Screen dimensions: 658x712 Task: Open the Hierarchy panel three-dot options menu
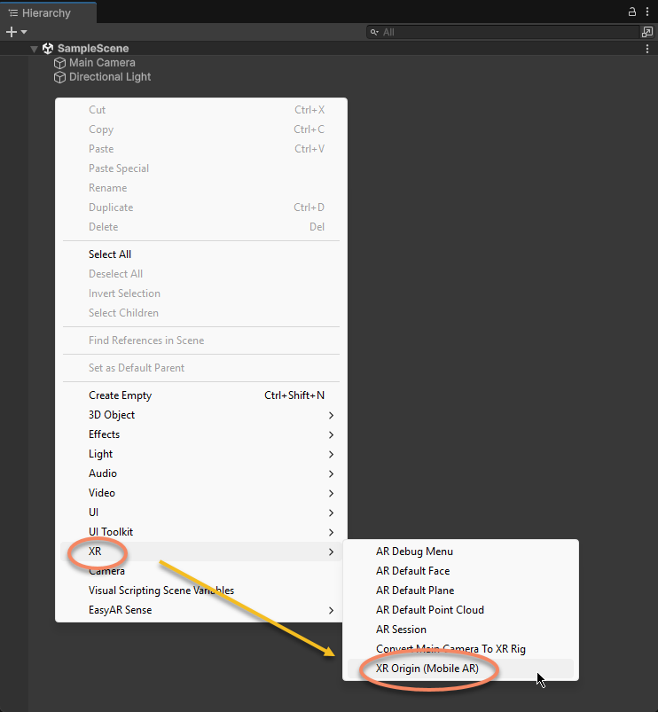click(x=647, y=12)
